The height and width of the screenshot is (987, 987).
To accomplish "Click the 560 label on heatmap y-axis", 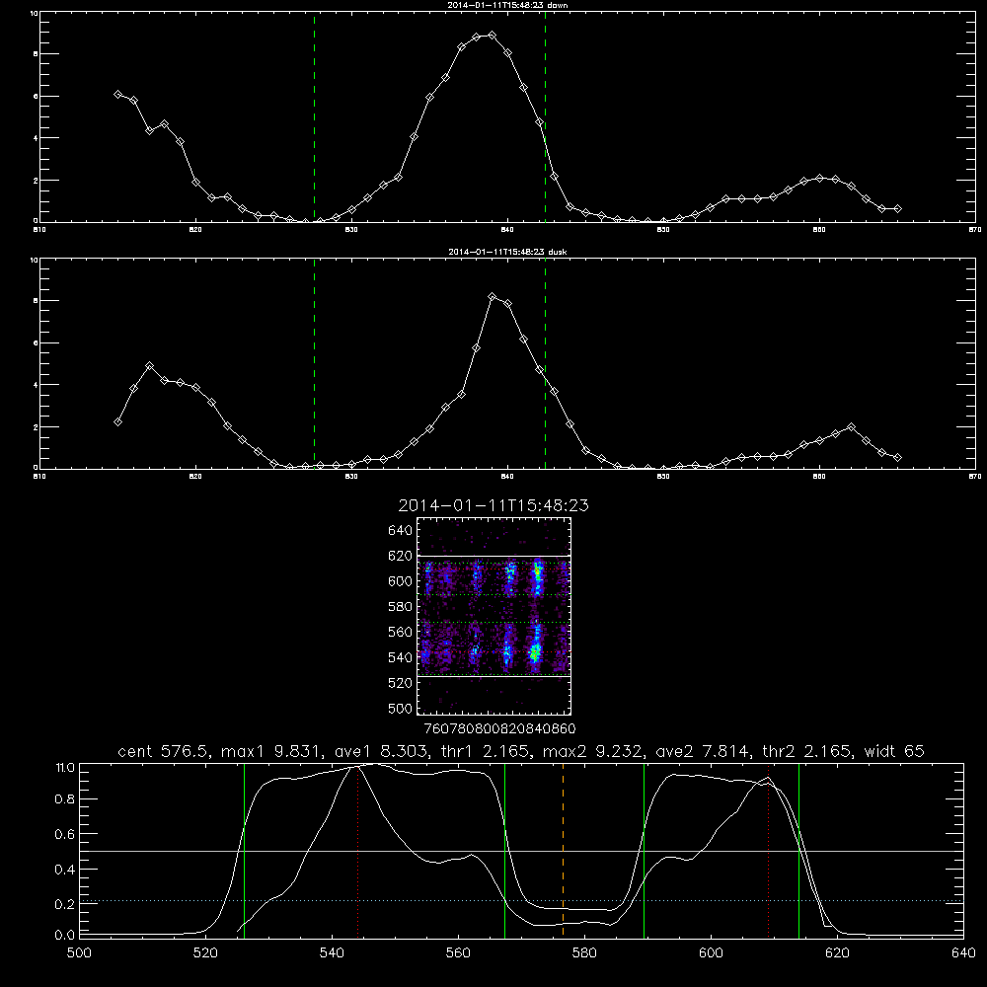I will (401, 632).
